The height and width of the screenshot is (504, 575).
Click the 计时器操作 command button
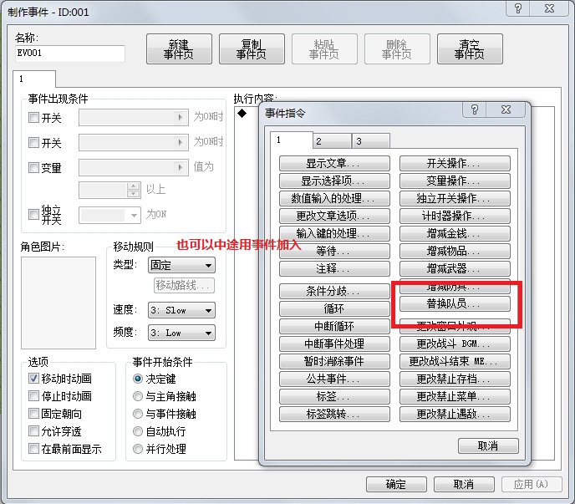pyautogui.click(x=455, y=216)
